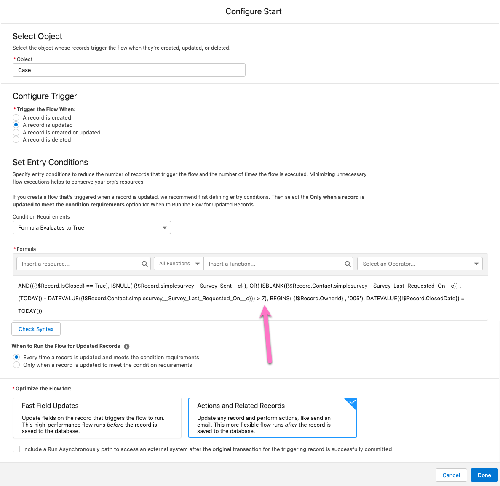Image resolution: width=500 pixels, height=486 pixels.
Task: Click the checkmark on Actions and Related Records
Action: pos(352,402)
